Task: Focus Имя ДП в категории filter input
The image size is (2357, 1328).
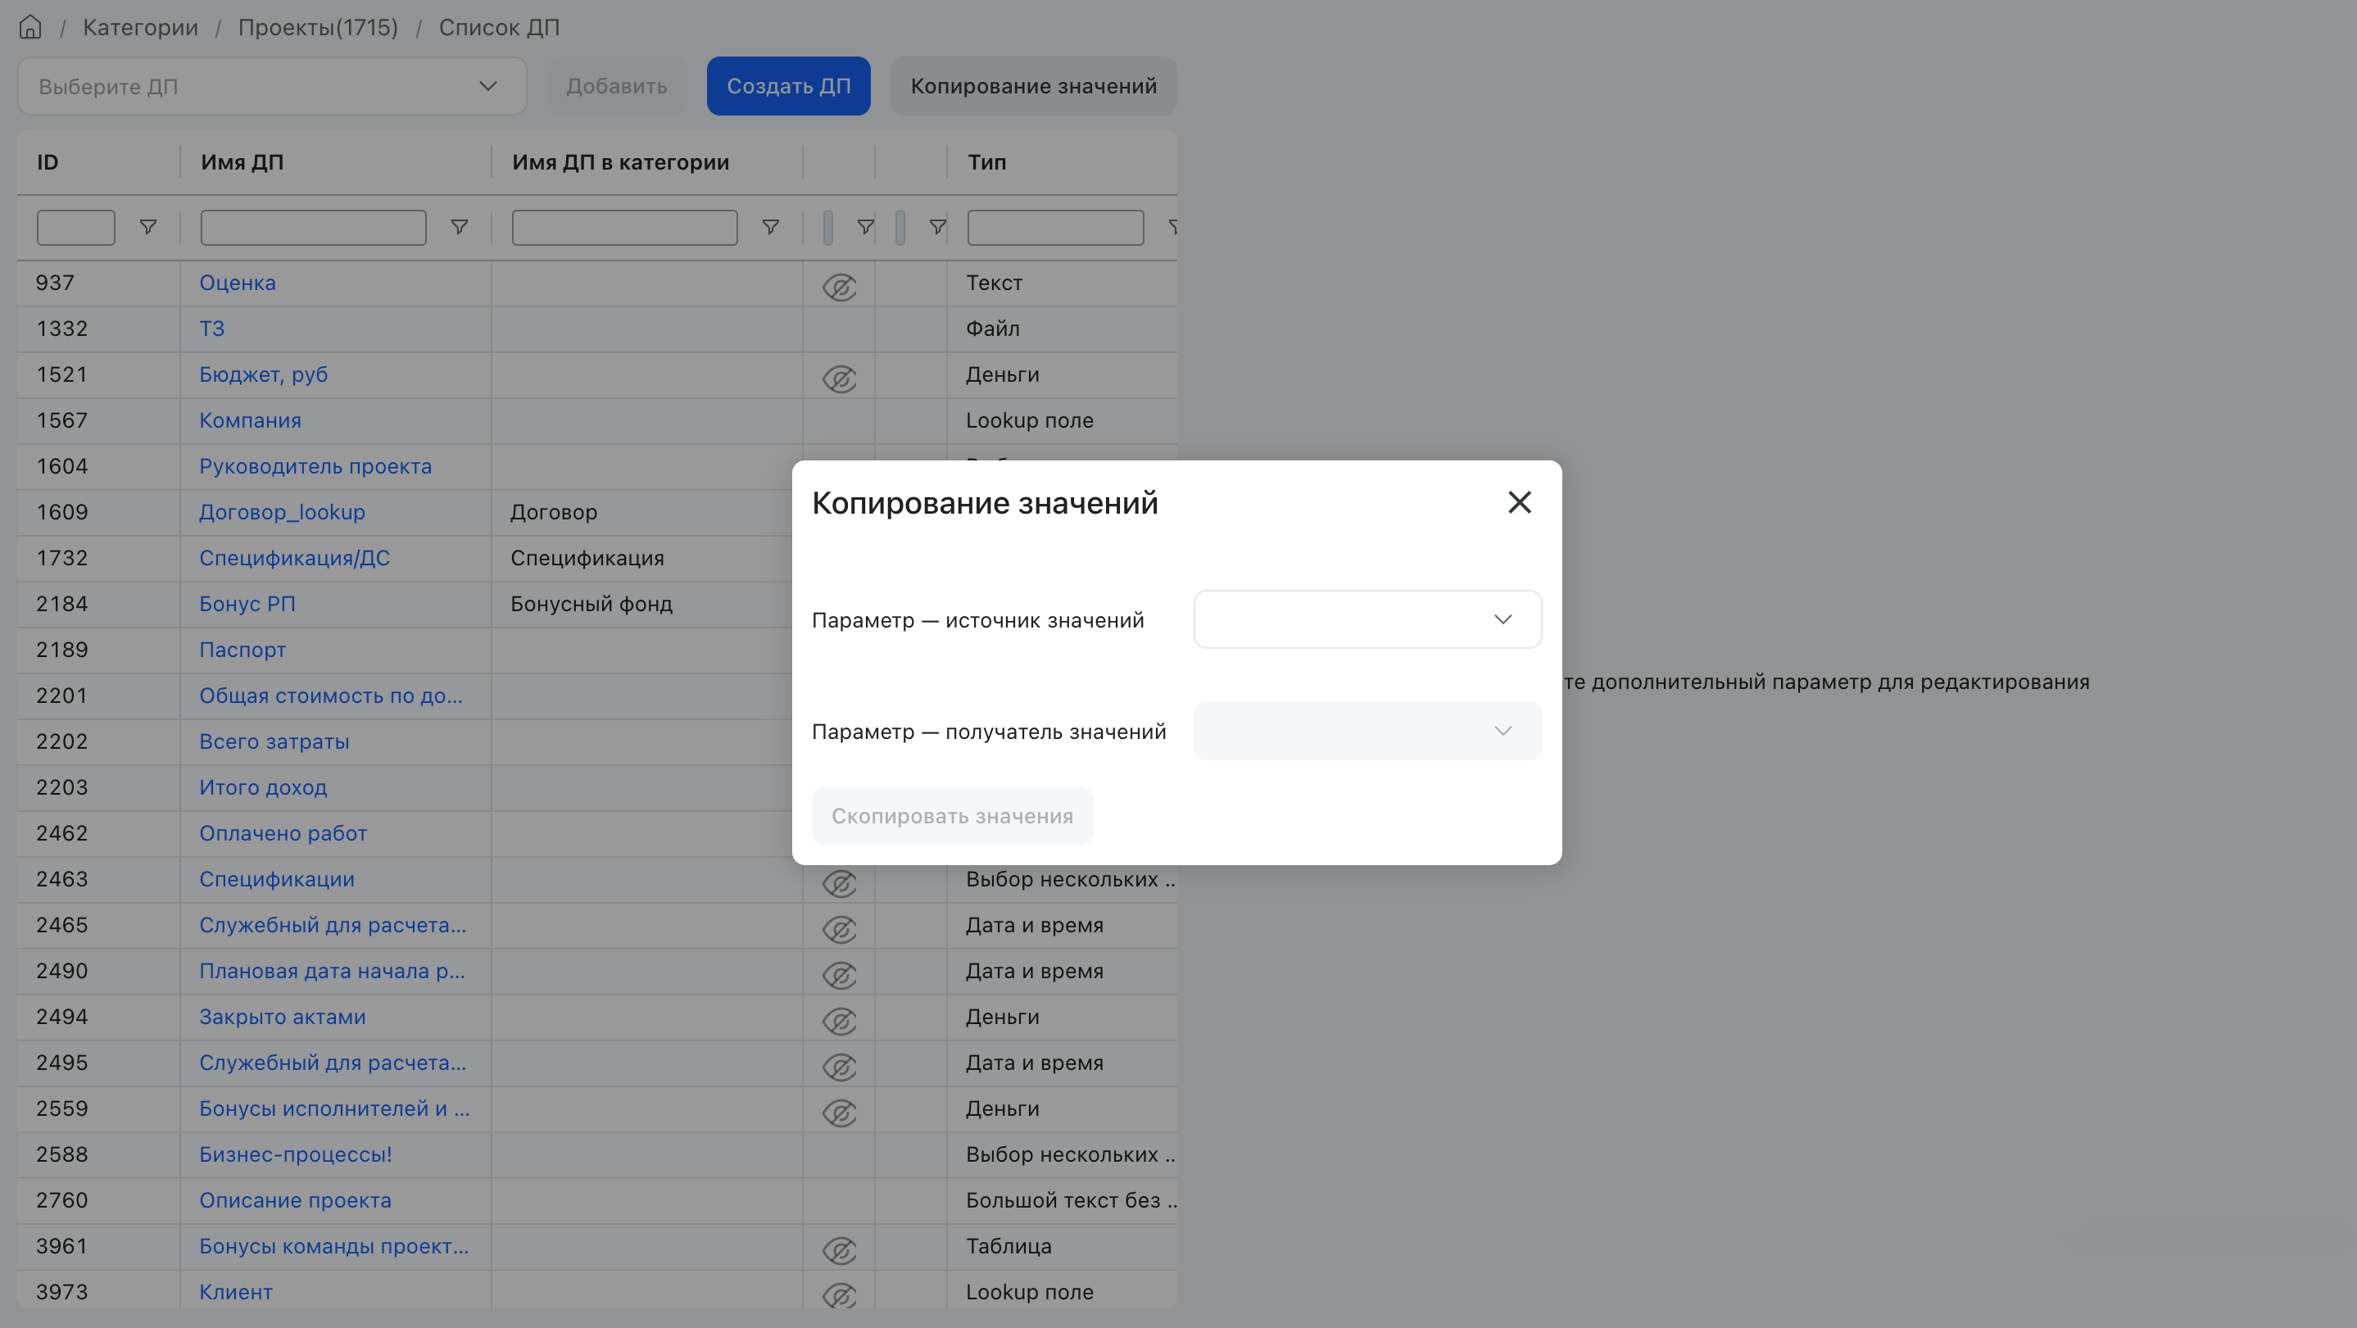Action: pyautogui.click(x=625, y=227)
